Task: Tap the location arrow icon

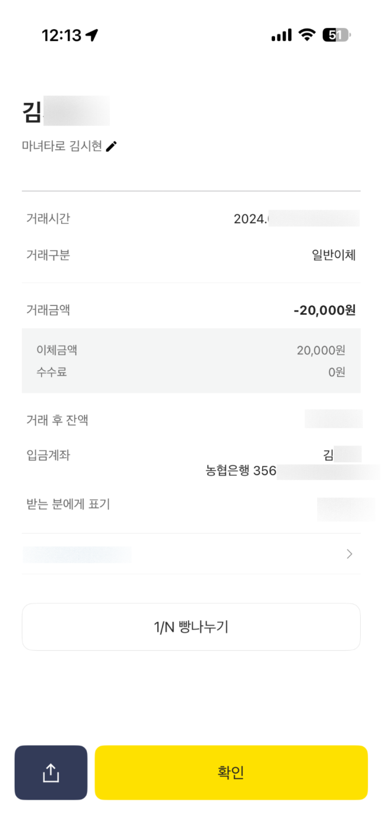Action: pos(92,35)
